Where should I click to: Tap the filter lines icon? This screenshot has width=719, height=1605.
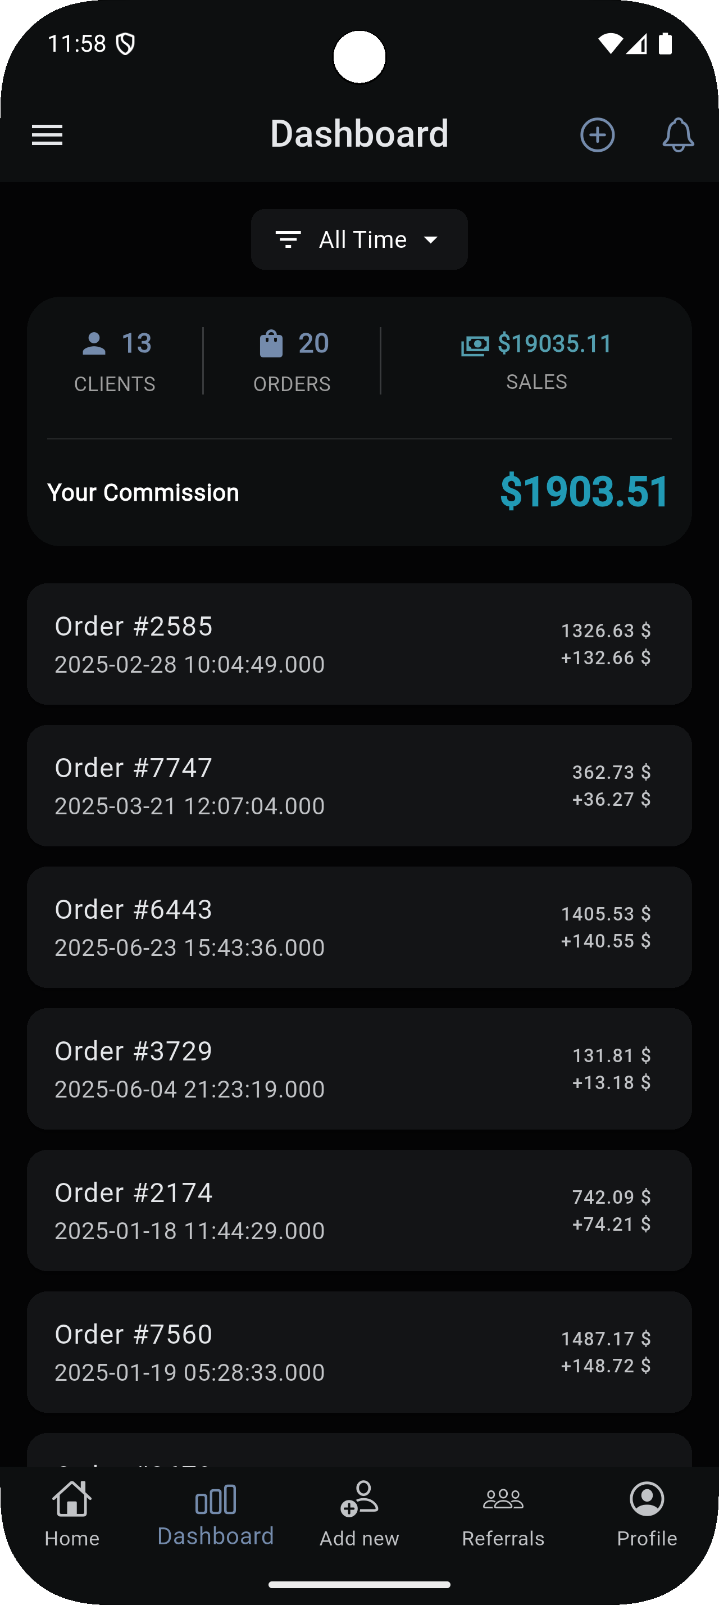point(288,239)
